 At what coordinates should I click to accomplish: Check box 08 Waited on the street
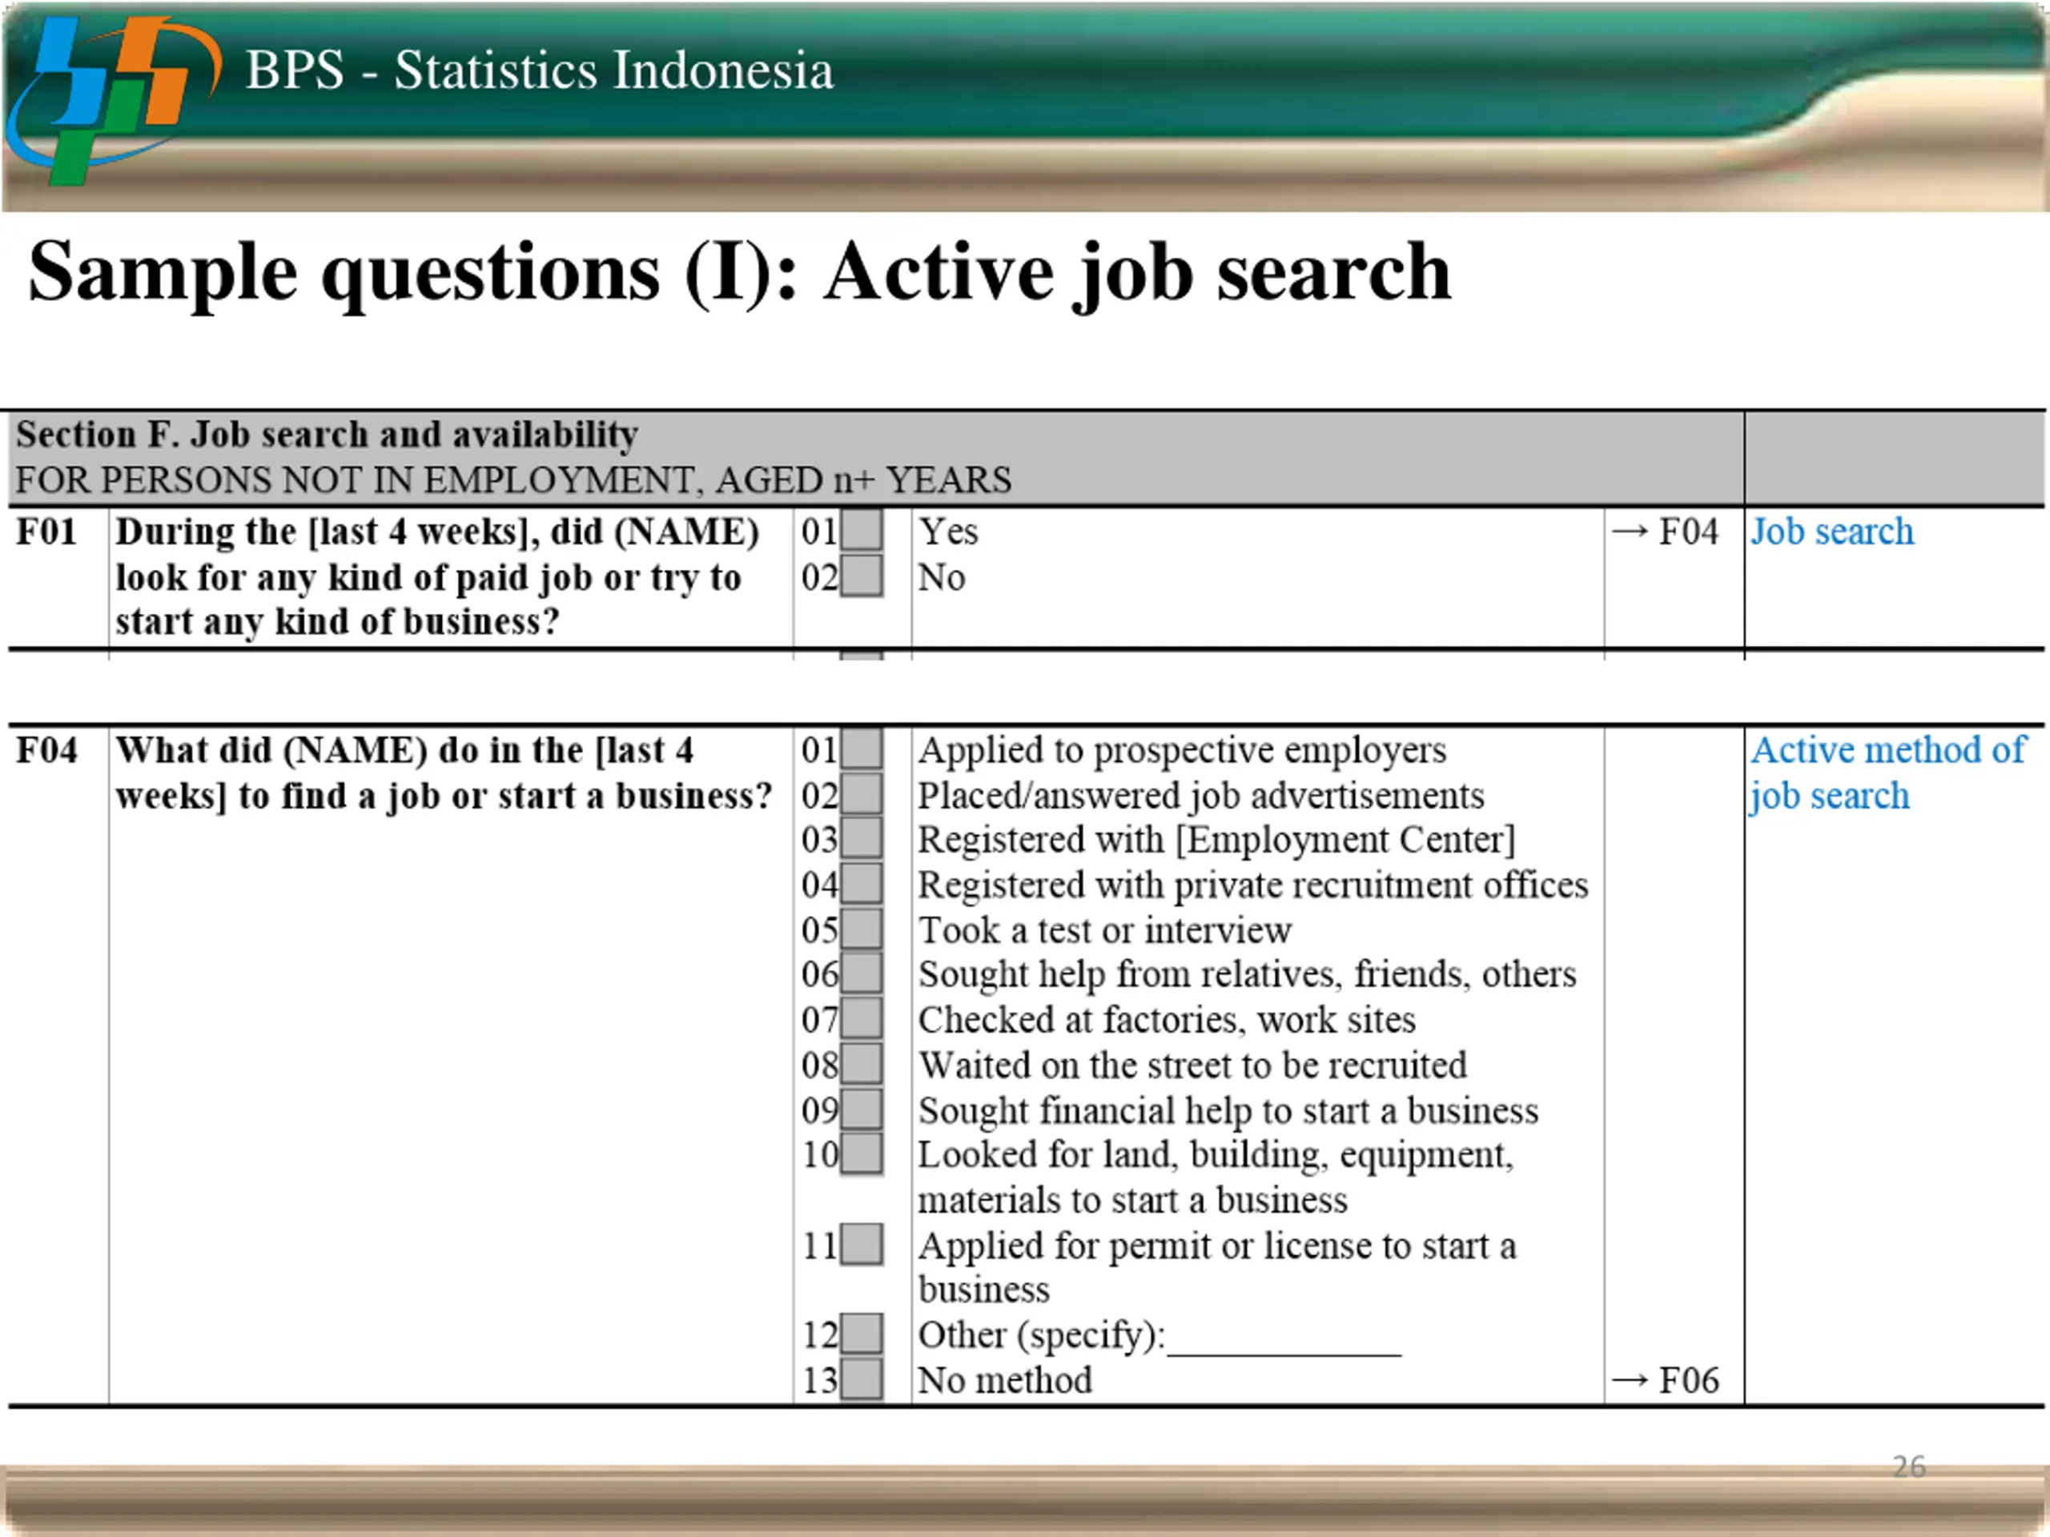coord(862,1065)
